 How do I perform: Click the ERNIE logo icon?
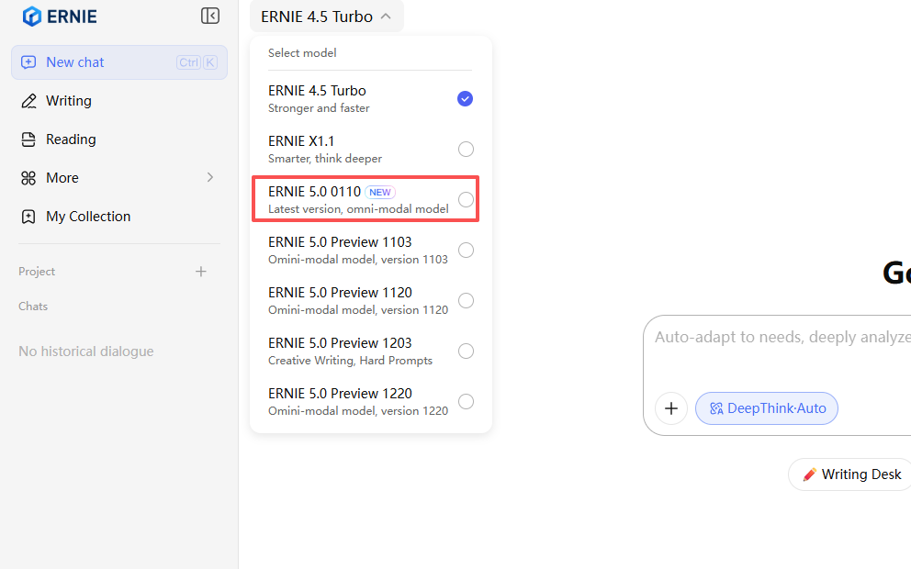[x=32, y=17]
